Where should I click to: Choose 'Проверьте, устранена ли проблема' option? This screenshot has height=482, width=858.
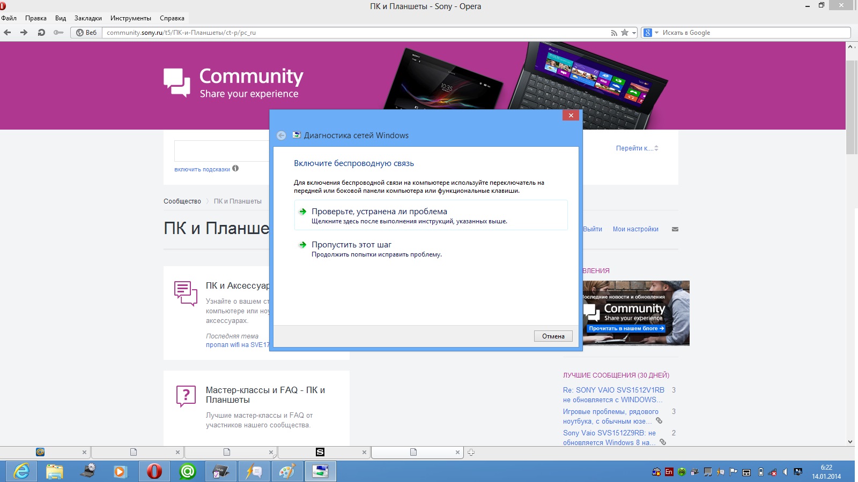[431, 215]
